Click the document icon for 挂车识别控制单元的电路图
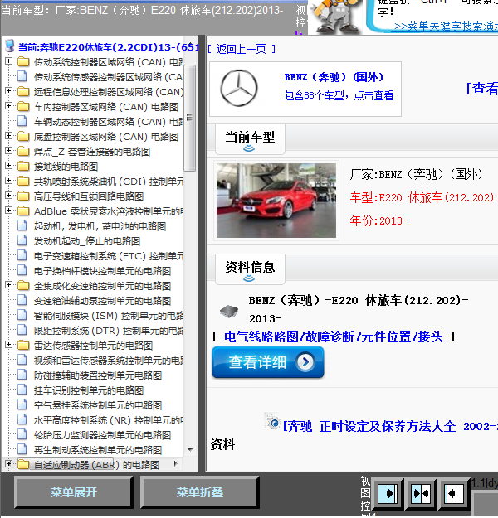 [x=22, y=390]
